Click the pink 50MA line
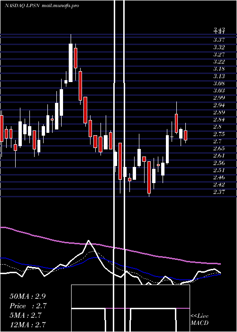Image resolution: width=237 pixels, height=332 pixels. tap(110, 247)
